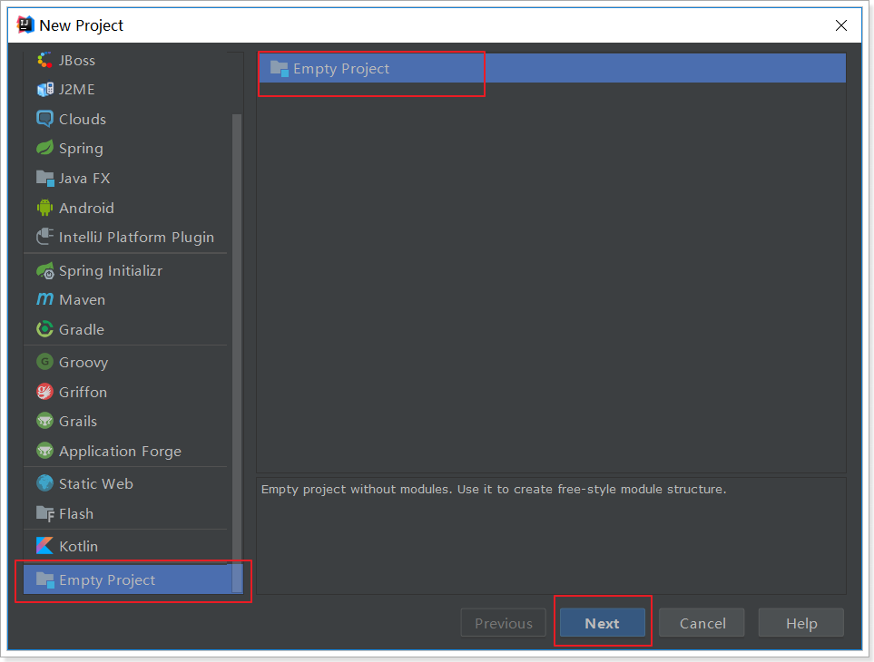This screenshot has width=874, height=662.
Task: Select Flash project type
Action: [127, 513]
